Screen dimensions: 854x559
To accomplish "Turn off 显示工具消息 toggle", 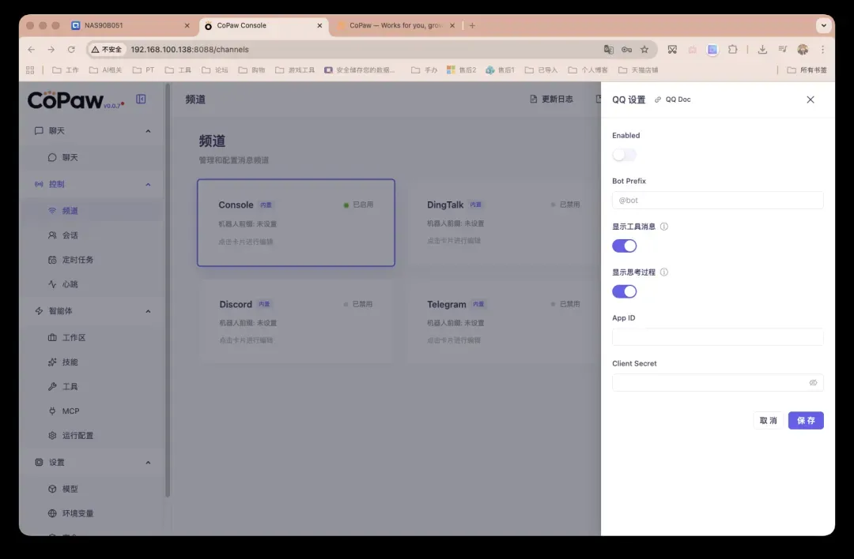I will tap(624, 246).
